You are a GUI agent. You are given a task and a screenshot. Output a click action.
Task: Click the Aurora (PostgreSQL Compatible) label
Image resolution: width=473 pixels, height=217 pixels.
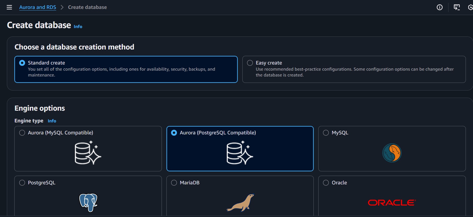pos(218,133)
